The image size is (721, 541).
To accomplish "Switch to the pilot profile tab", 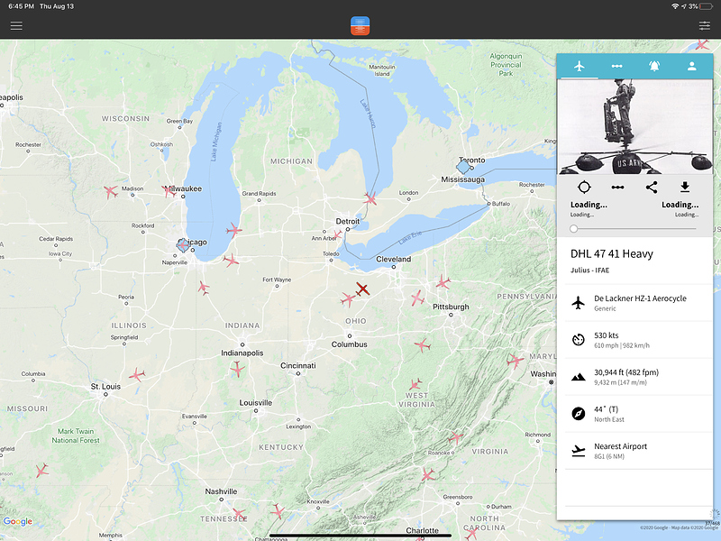I will pos(691,66).
